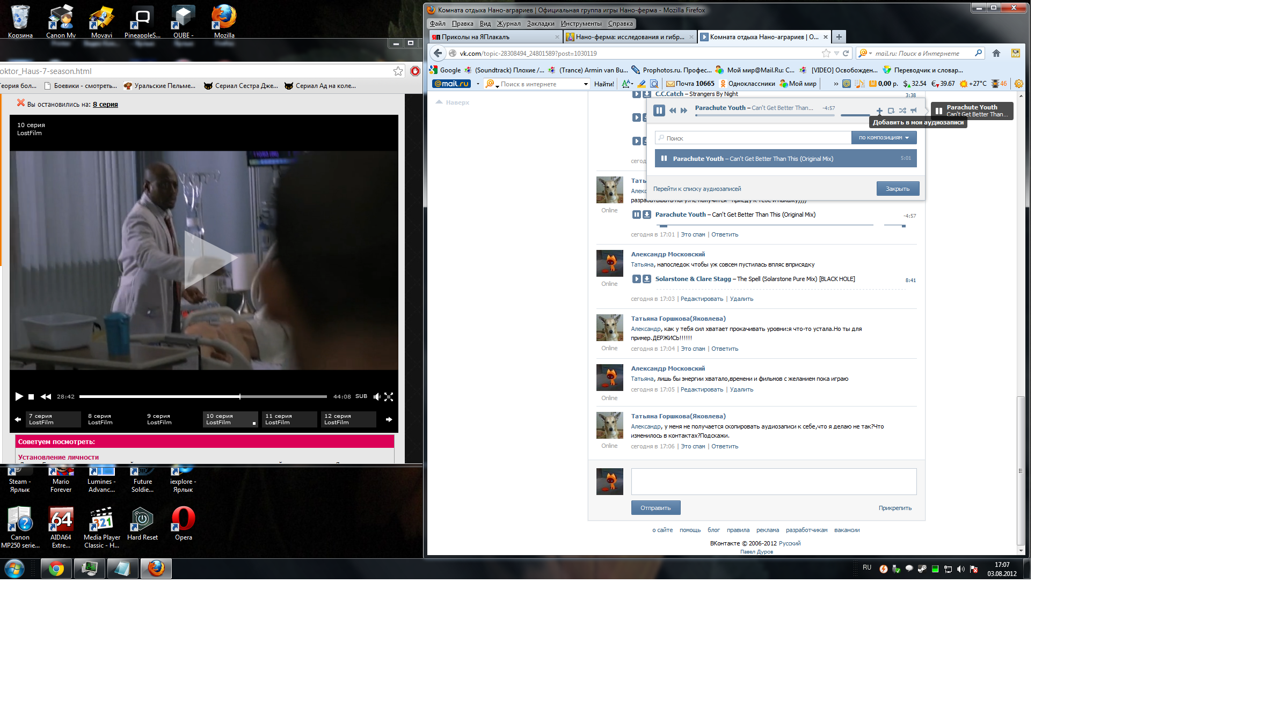
Task: Click the Отправить button to send reply
Action: coord(655,508)
